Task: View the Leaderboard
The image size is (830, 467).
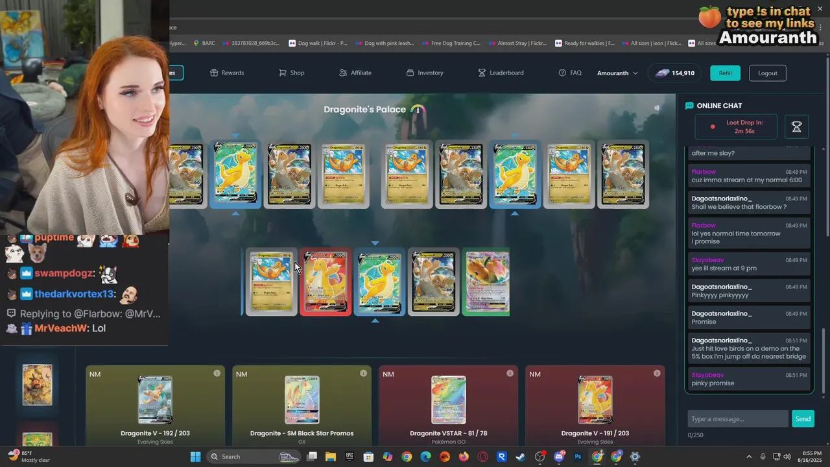Action: pyautogui.click(x=501, y=73)
